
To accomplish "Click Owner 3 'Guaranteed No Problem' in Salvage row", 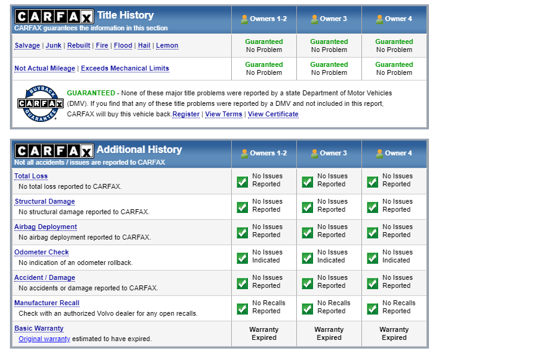I will coord(329,46).
